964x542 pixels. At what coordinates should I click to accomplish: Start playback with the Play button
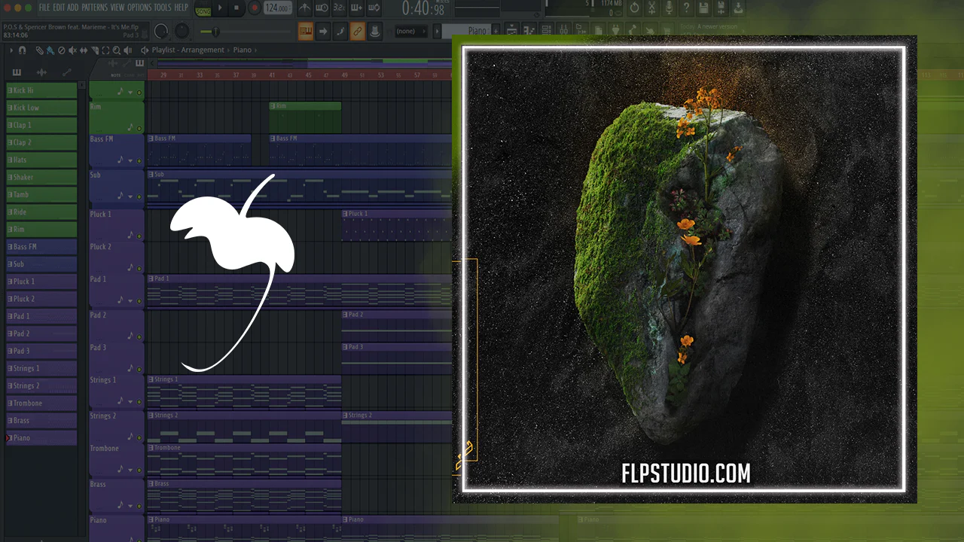(x=220, y=8)
